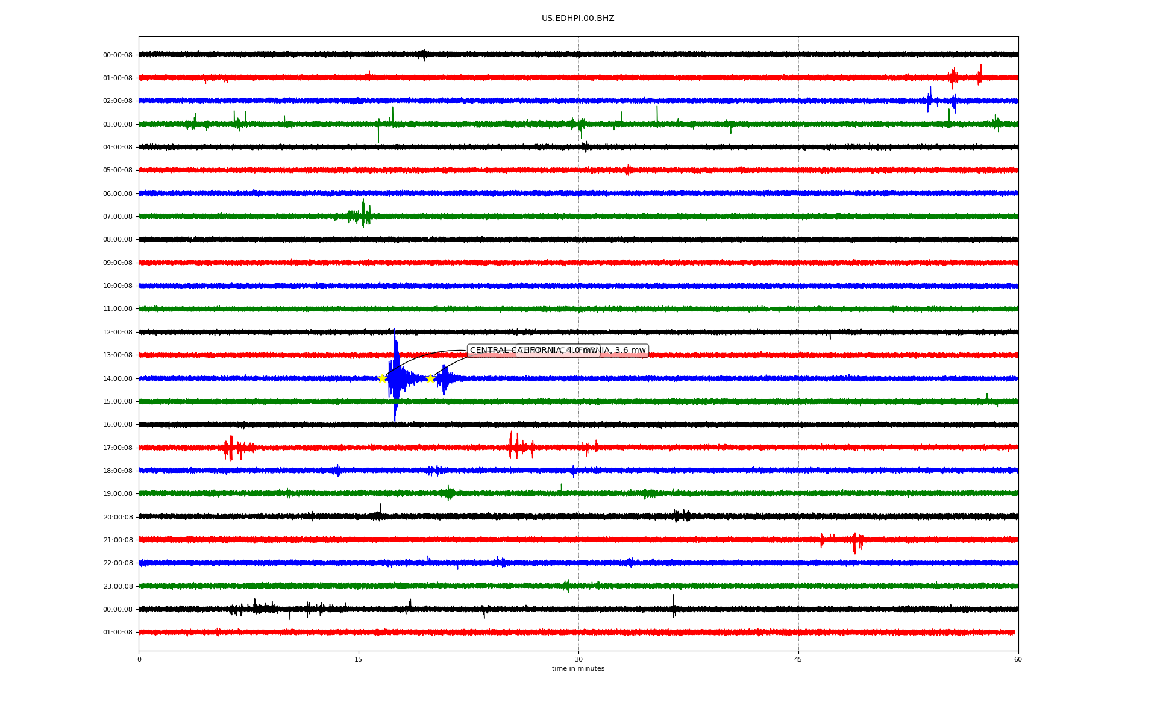Click the 12:00:08 time label
This screenshot has width=1157, height=723.
click(x=118, y=332)
